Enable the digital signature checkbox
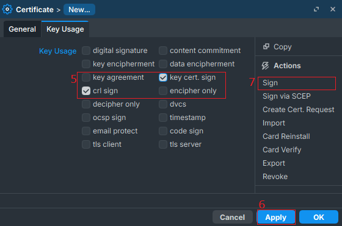 (86, 51)
